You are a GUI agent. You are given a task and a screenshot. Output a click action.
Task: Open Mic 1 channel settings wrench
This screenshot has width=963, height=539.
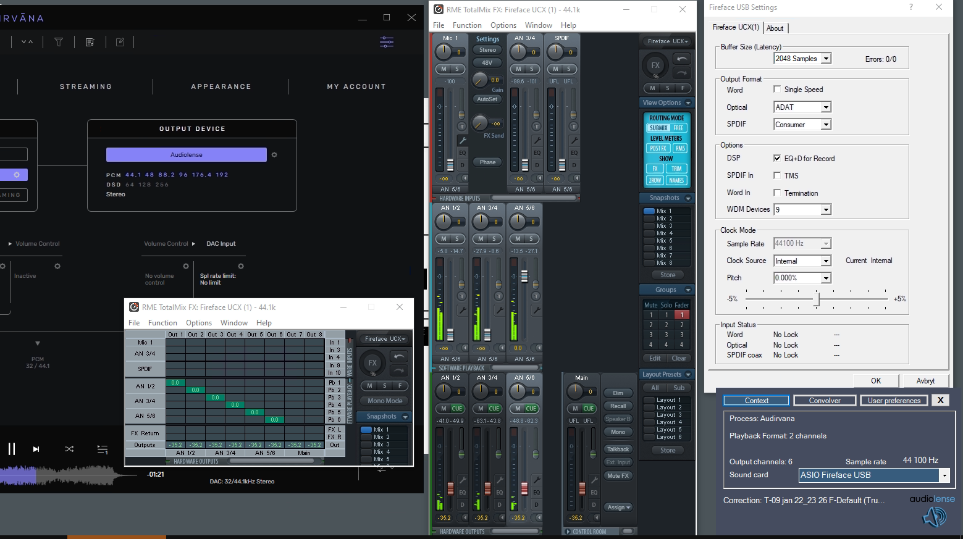pos(462,140)
